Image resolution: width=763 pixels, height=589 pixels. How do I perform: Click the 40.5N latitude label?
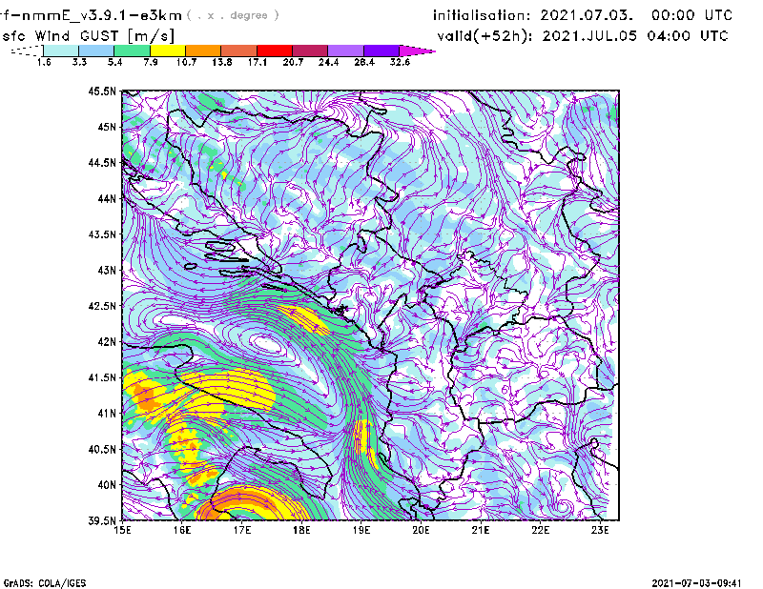[x=102, y=449]
